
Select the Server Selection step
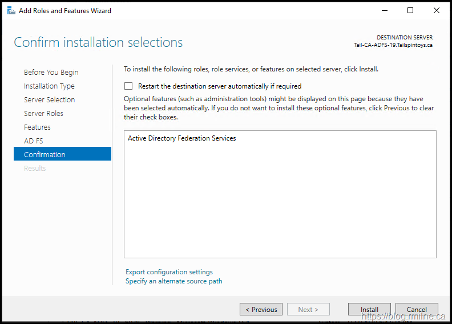coord(49,100)
